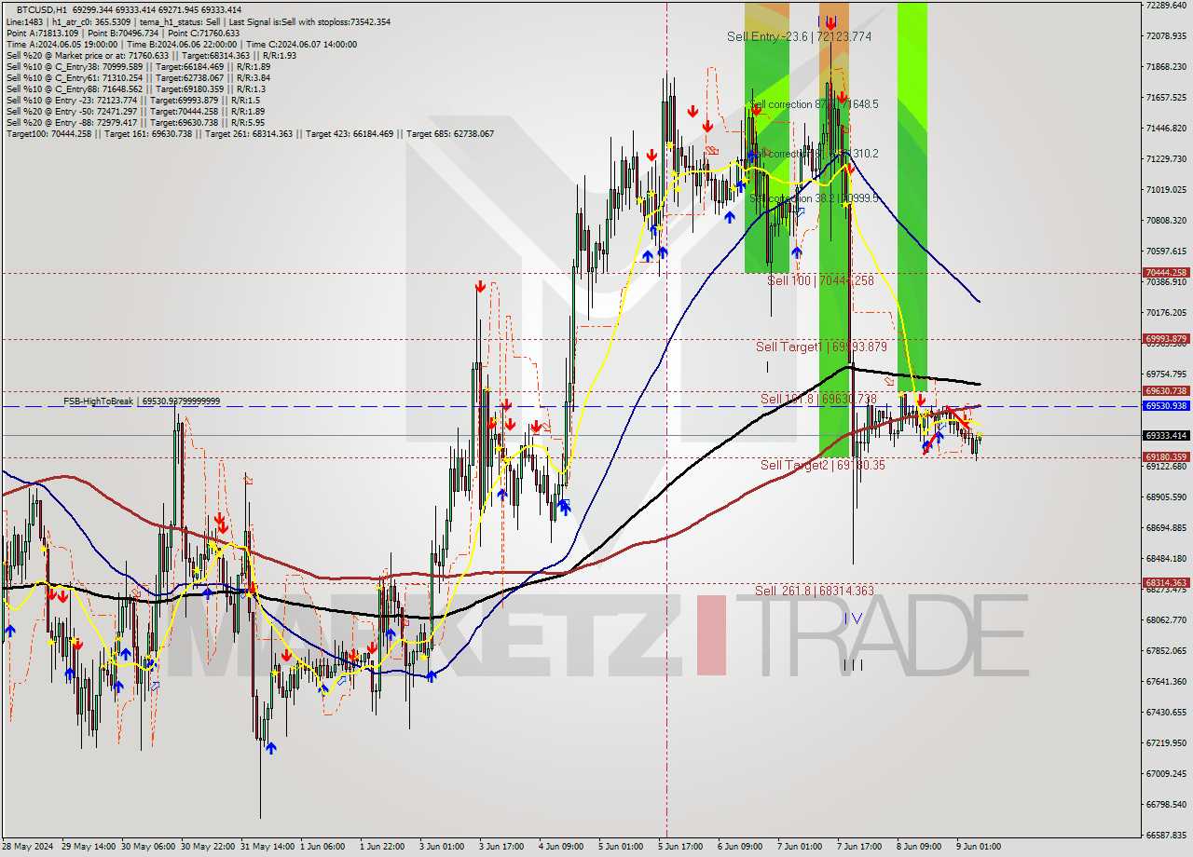Screen dimensions: 1193x857
Task: Click the 'Sell 100 | 70444.258' level label
Action: 820,280
